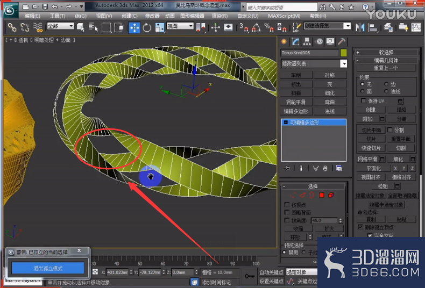
Task: Collapse the 编辑几何体 rollout
Action: click(x=386, y=60)
